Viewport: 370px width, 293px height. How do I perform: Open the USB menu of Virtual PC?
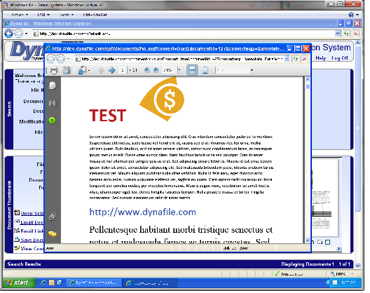click(43, 15)
